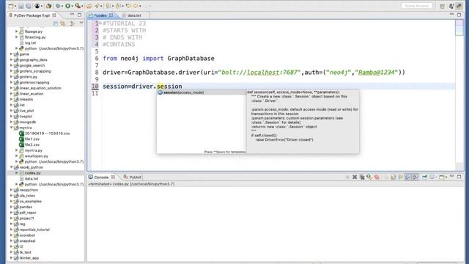
Task: Close the codes editor tab
Action: pos(111,15)
